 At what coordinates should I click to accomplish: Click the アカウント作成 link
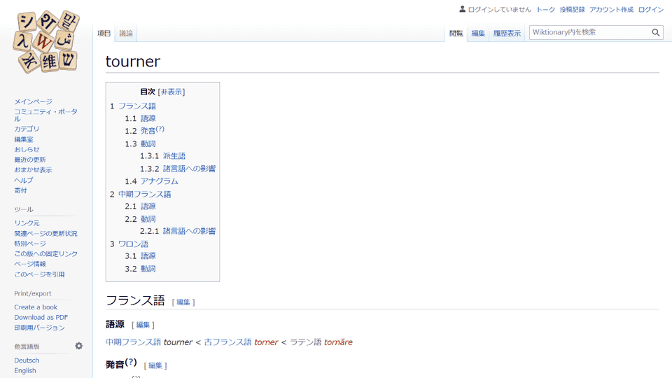click(611, 10)
